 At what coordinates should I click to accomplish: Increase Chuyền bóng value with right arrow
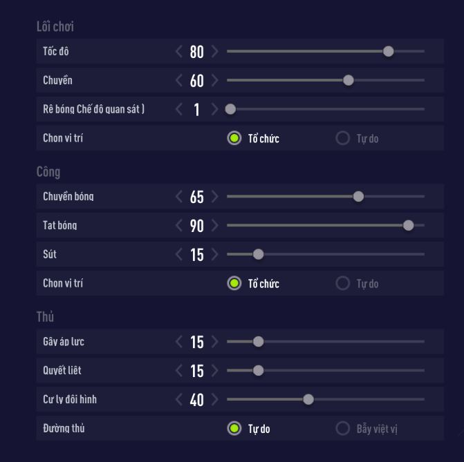(x=214, y=197)
